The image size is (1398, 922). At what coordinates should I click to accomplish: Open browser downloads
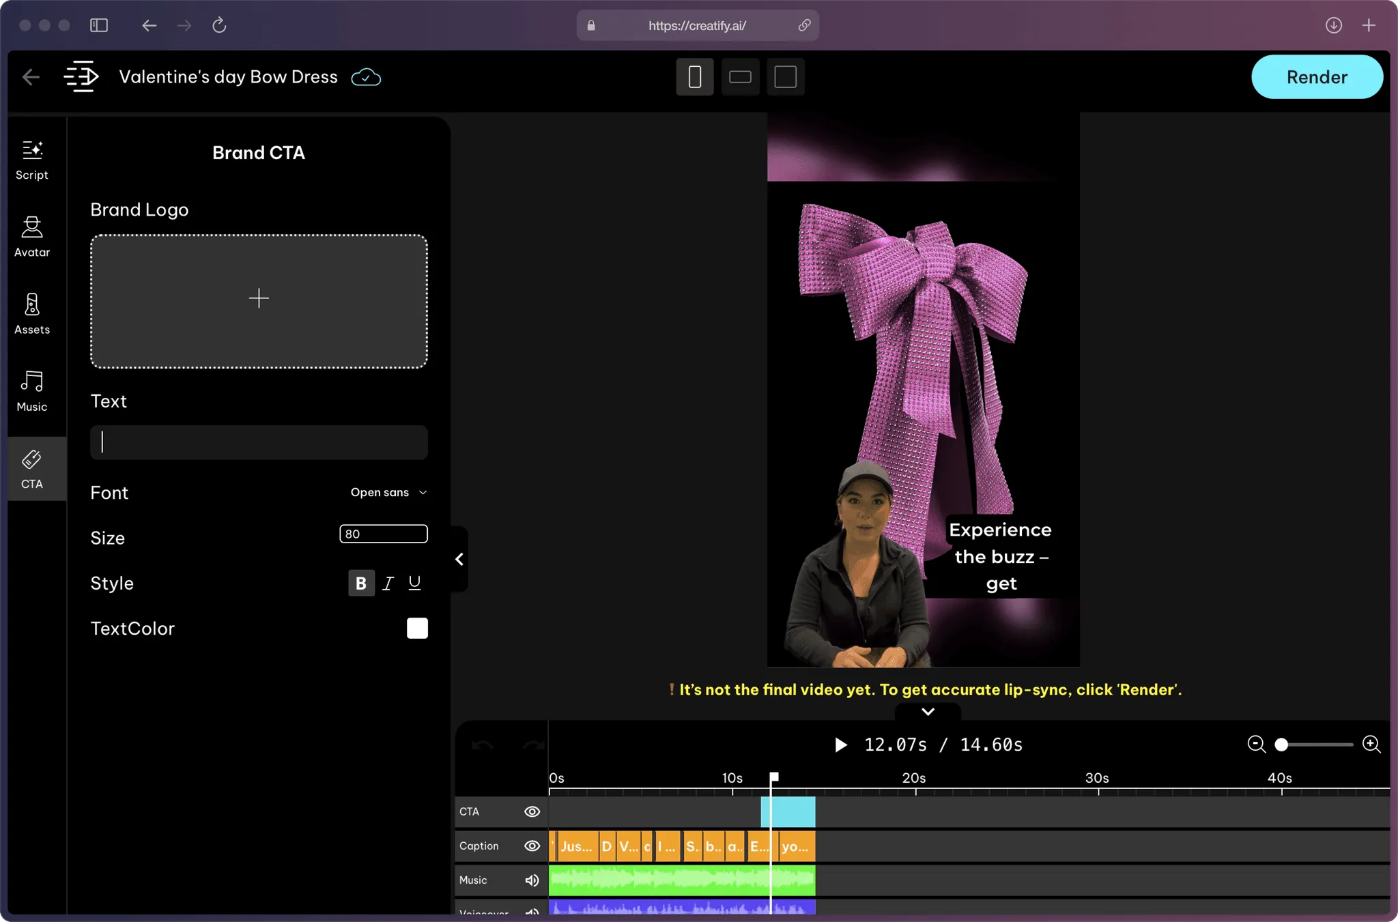pyautogui.click(x=1334, y=25)
